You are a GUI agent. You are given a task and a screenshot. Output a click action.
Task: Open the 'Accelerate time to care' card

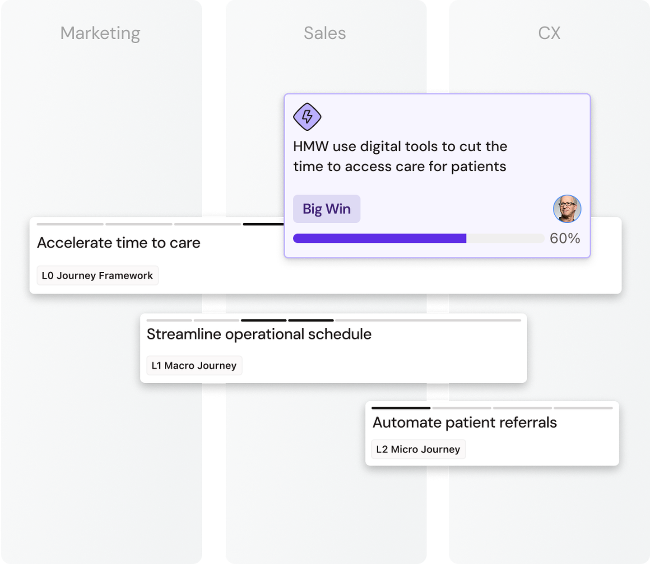coord(119,243)
